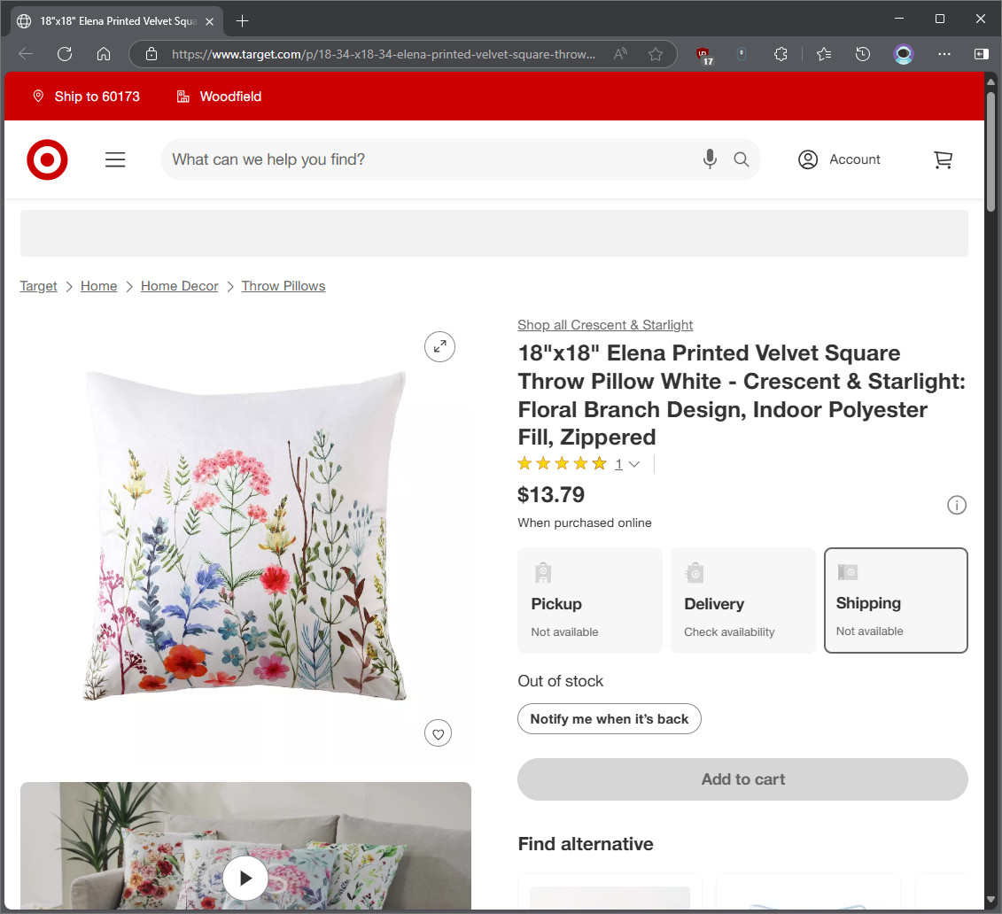
Task: Open browser history
Action: pos(863,54)
